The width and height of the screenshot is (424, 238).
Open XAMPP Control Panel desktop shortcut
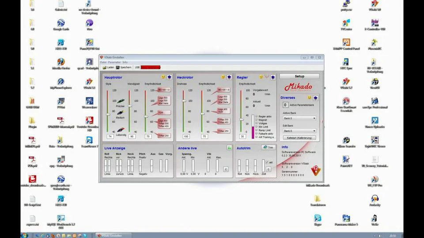pos(346,45)
